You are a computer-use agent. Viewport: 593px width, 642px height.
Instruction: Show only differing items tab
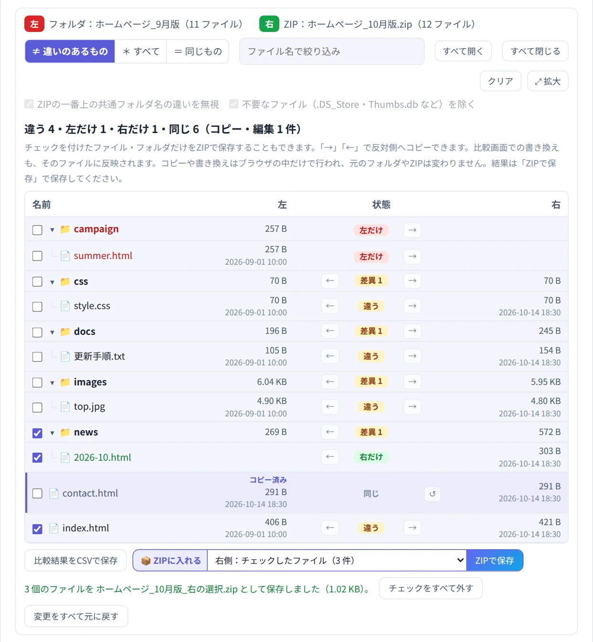click(x=70, y=51)
